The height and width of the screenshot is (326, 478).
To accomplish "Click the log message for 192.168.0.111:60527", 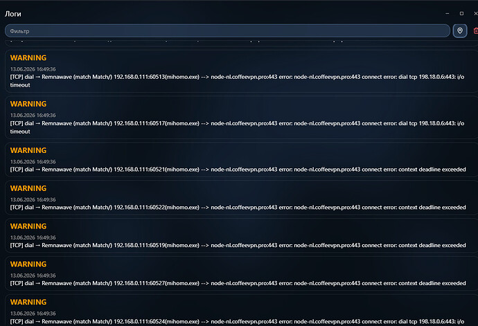I will click(x=238, y=283).
